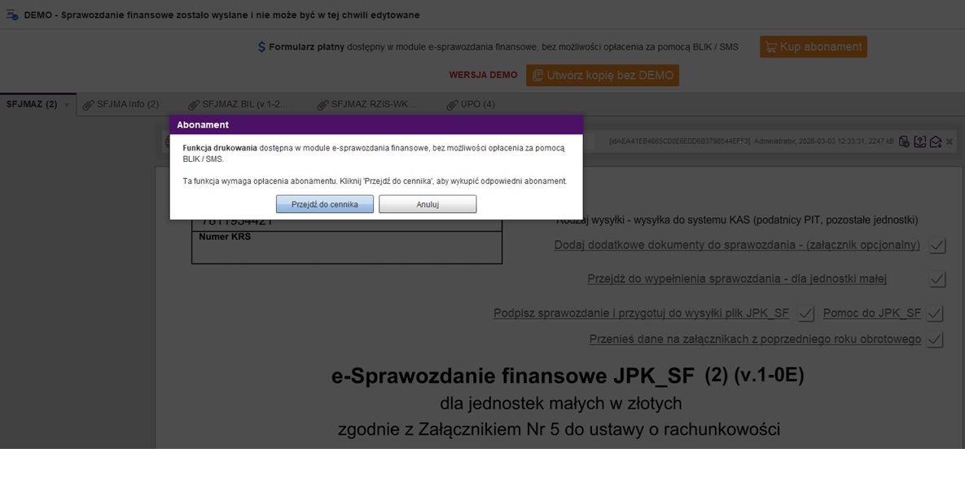This screenshot has height=479, width=965.
Task: Click Utwórz kopię bez DEMO button
Action: [602, 76]
